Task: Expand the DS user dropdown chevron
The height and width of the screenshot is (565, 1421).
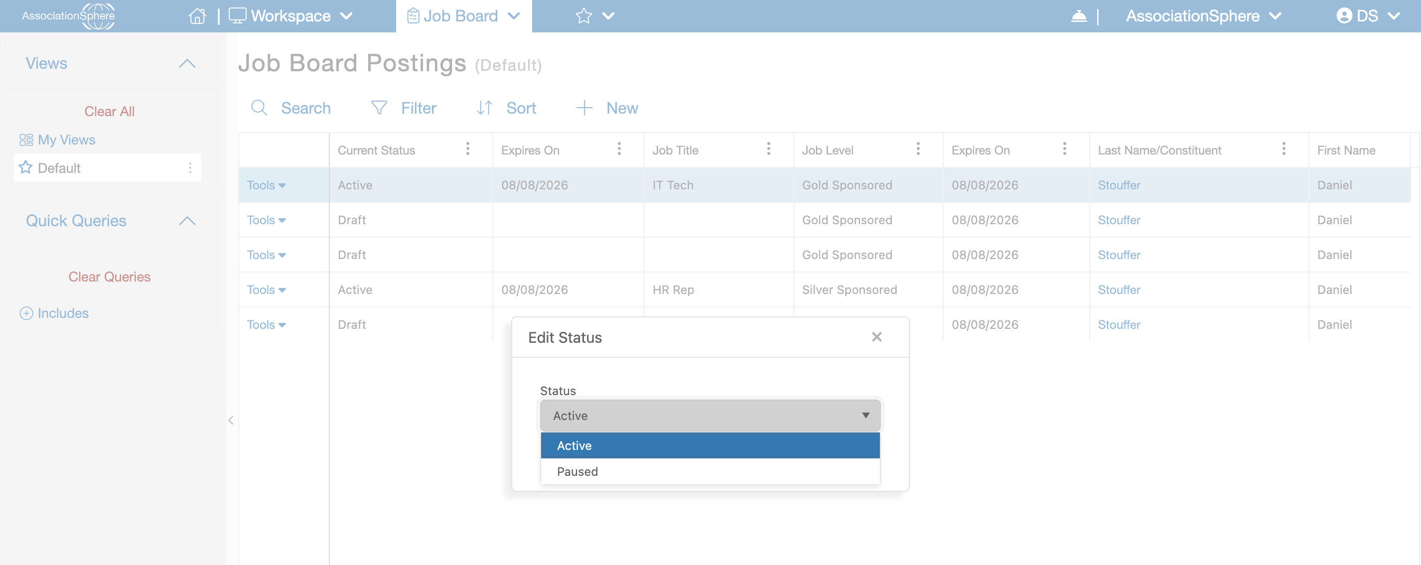Action: 1394,16
